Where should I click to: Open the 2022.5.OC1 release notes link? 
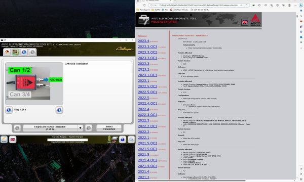[147, 92]
